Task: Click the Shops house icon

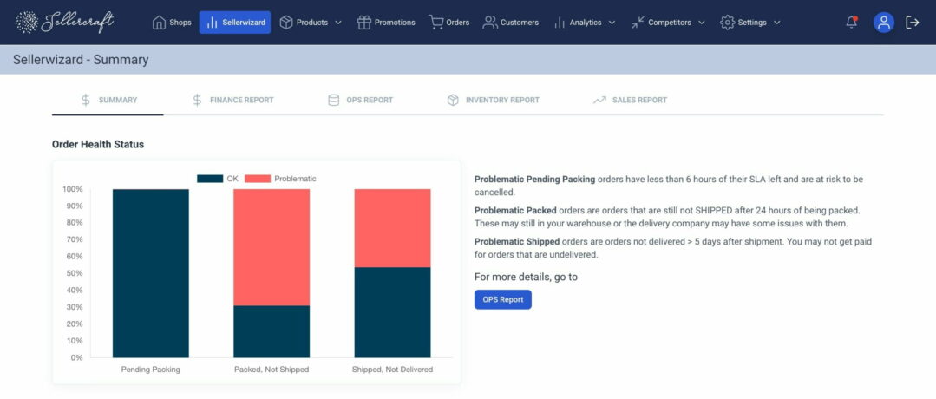Action: coord(159,23)
